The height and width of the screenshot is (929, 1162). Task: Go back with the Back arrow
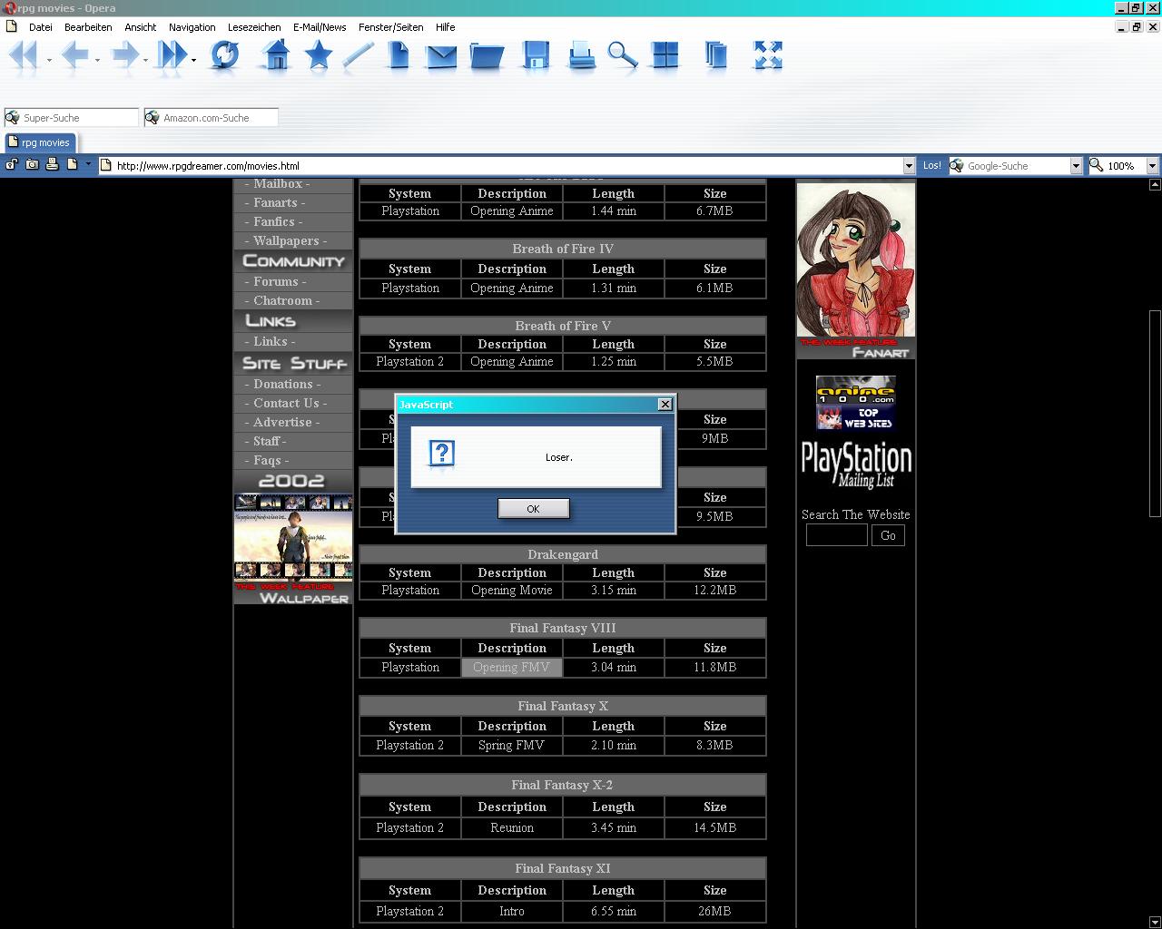[74, 55]
